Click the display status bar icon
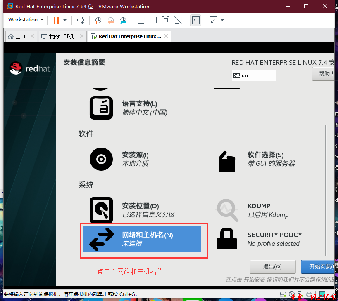 [322, 294]
